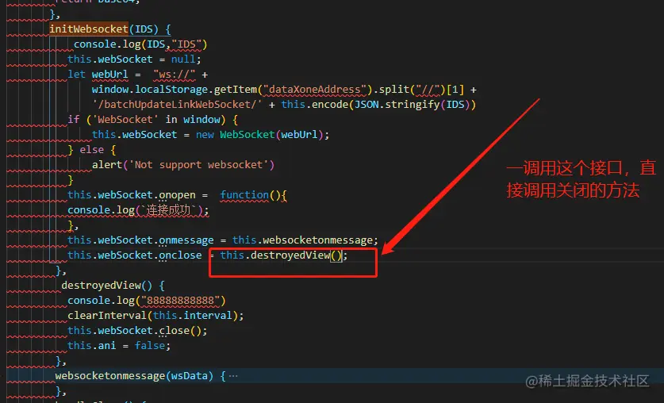
Task: Click the let keyword before webUrl
Action: tap(77, 75)
